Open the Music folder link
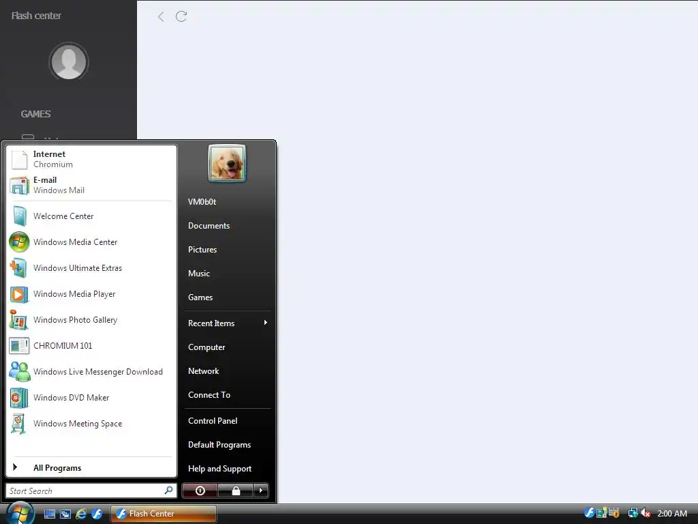This screenshot has height=524, width=698. click(227, 274)
